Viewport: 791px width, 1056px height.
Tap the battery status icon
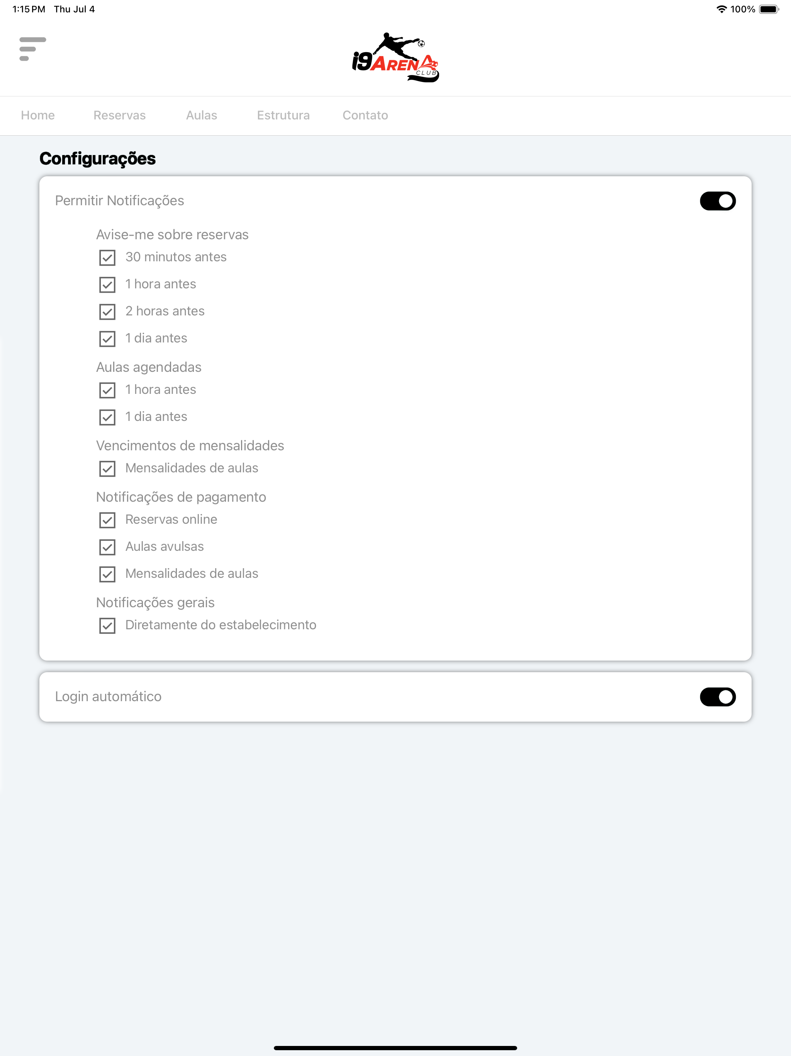click(x=769, y=9)
